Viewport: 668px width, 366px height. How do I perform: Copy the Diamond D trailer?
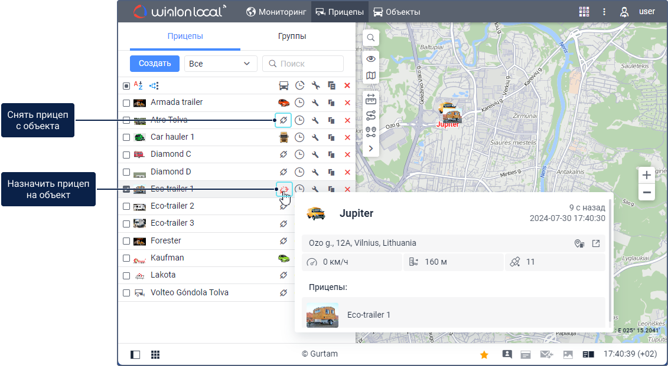[x=331, y=172]
